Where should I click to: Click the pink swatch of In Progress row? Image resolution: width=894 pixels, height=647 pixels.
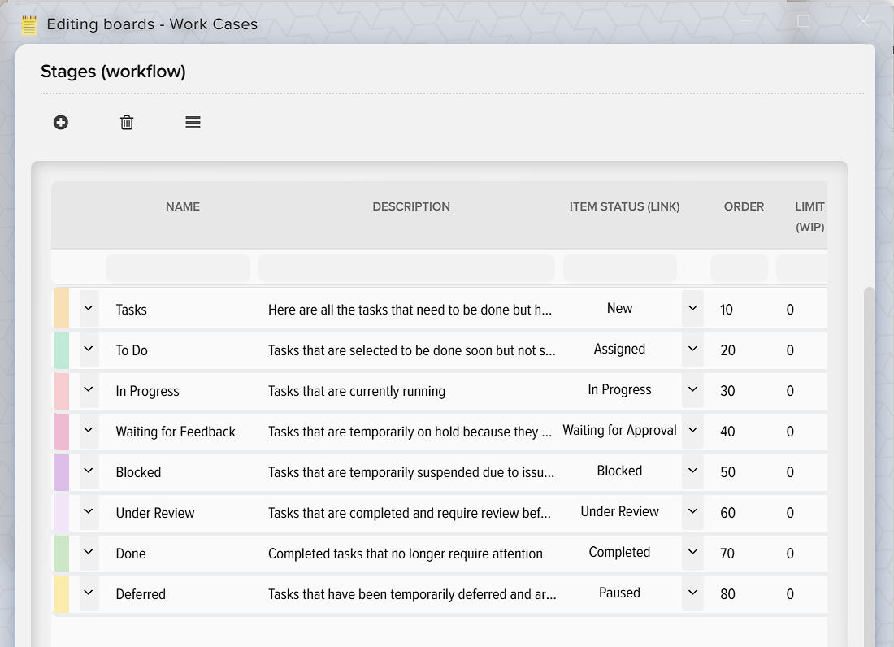[61, 391]
